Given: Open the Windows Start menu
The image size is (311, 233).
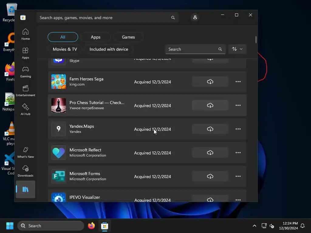Looking at the screenshot, I should click(10, 226).
